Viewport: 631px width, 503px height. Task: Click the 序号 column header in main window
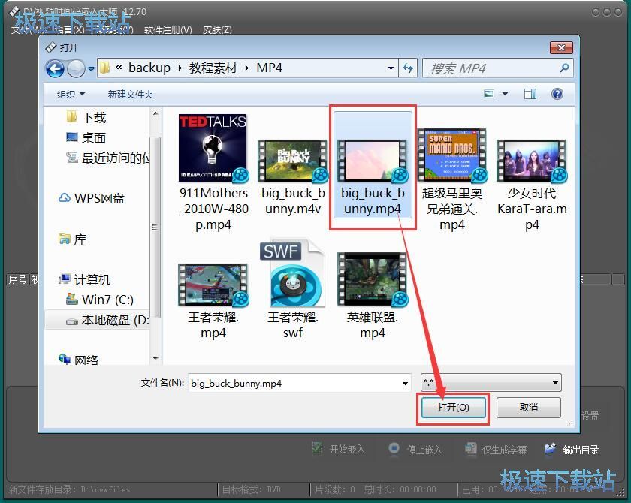(17, 279)
